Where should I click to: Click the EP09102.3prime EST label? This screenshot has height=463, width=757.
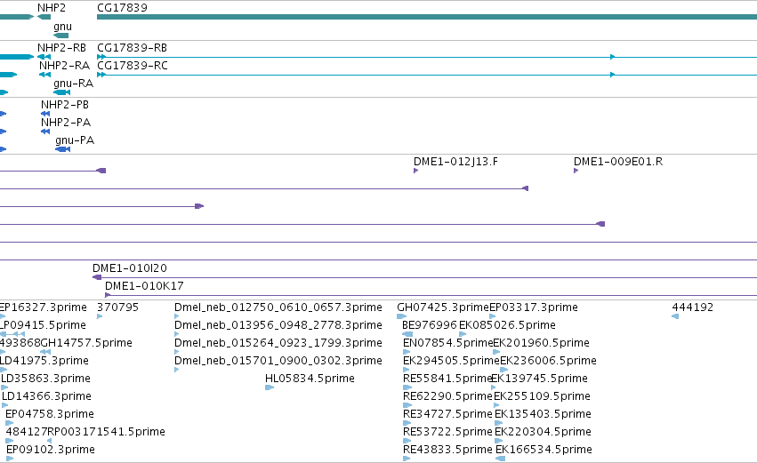[x=51, y=450]
